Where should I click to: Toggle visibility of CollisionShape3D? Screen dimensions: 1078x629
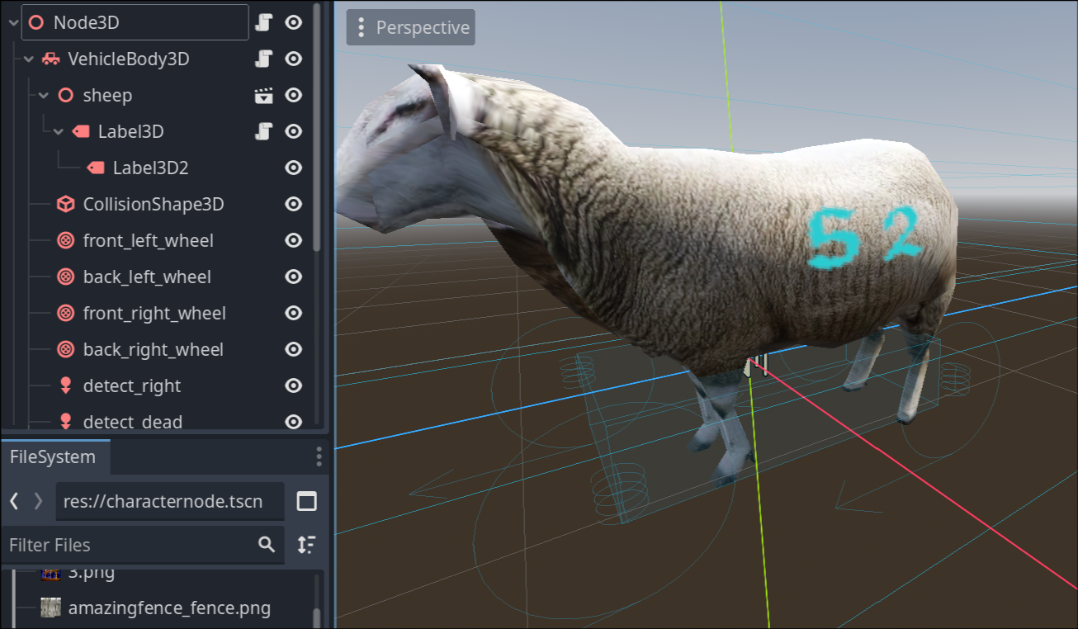click(293, 204)
